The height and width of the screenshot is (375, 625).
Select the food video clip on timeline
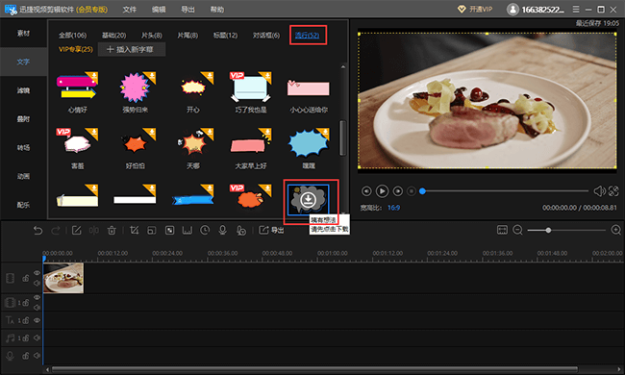[63, 278]
